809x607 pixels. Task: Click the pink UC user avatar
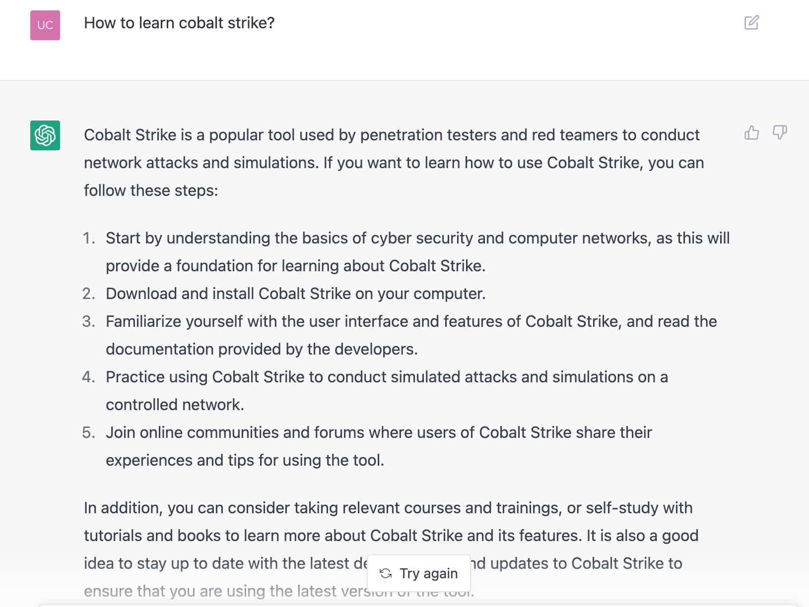[x=45, y=25]
